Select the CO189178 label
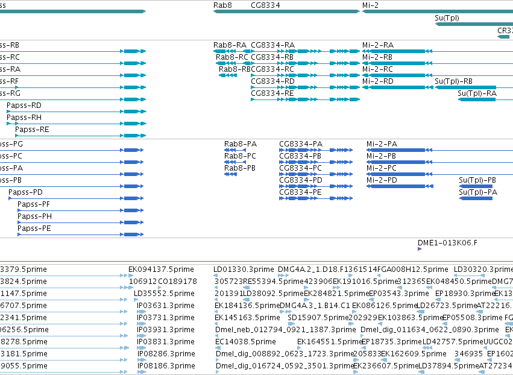 point(178,282)
